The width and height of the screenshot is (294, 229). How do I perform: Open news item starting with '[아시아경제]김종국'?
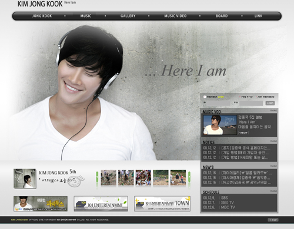236,178
